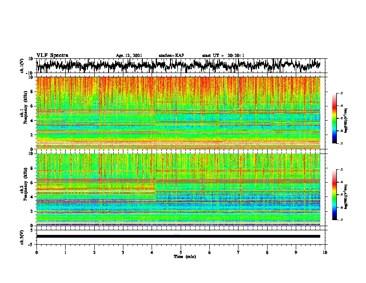This screenshot has width=366, height=283.
Task: Click the thick black ch.3 signal bar
Action: tap(178, 236)
